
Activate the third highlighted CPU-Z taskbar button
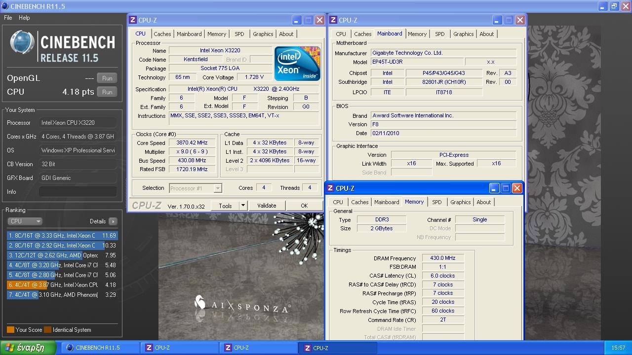[x=338, y=348]
